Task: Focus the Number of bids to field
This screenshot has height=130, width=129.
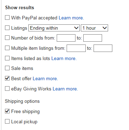Action: (92, 38)
